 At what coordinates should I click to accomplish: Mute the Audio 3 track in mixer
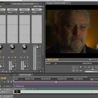coord(21,57)
